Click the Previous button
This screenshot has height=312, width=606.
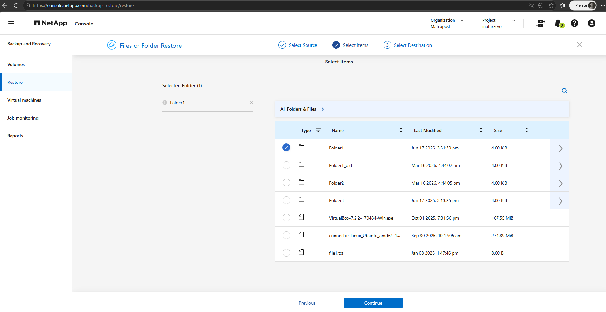click(307, 303)
